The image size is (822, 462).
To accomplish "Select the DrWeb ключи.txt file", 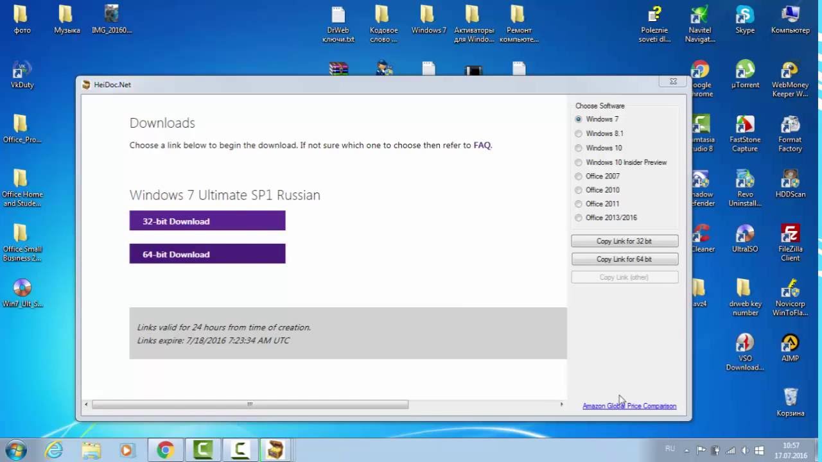I will 338,24.
